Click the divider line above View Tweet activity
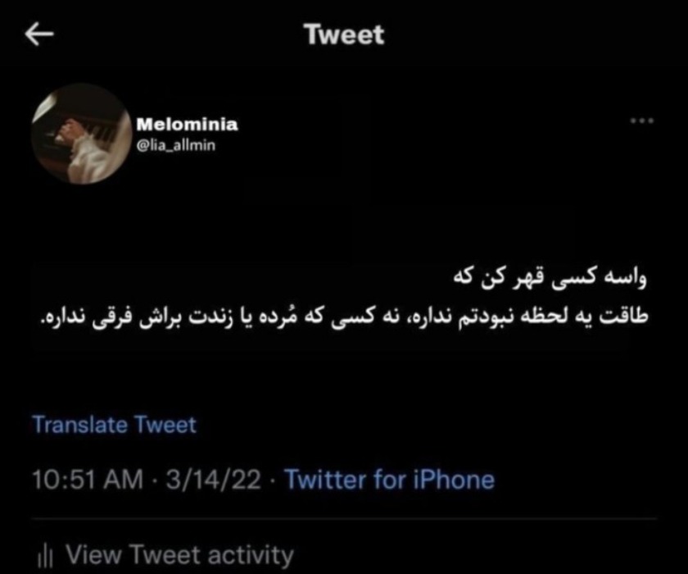The image size is (688, 574). pyautogui.click(x=345, y=519)
